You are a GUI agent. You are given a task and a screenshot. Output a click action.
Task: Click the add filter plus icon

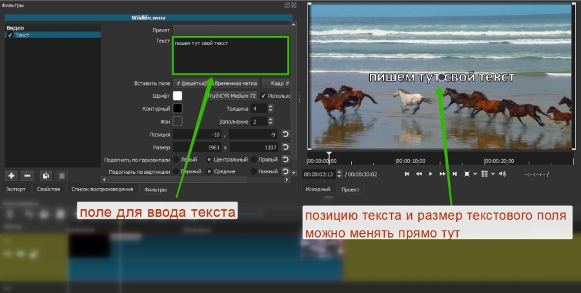[11, 175]
